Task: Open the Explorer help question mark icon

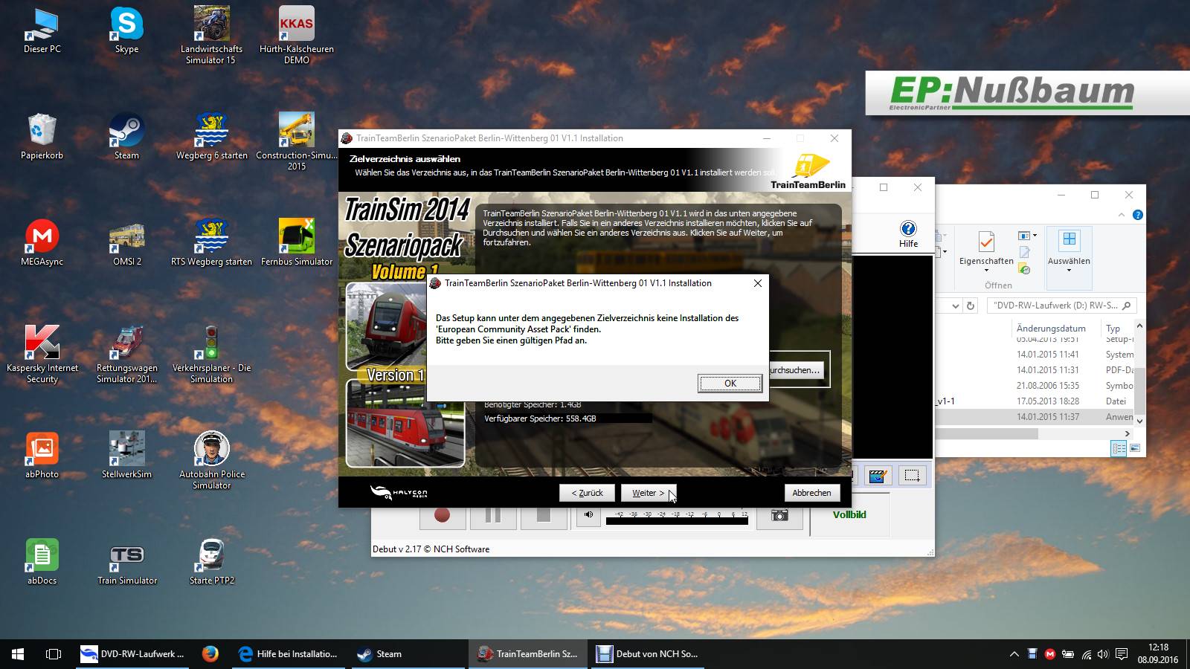Action: pyautogui.click(x=1137, y=215)
